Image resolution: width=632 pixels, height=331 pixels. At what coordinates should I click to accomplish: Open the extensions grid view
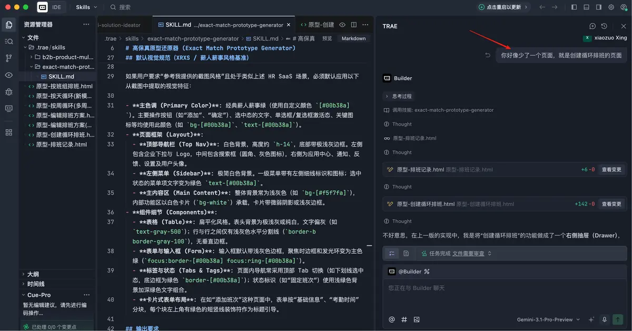click(x=8, y=132)
